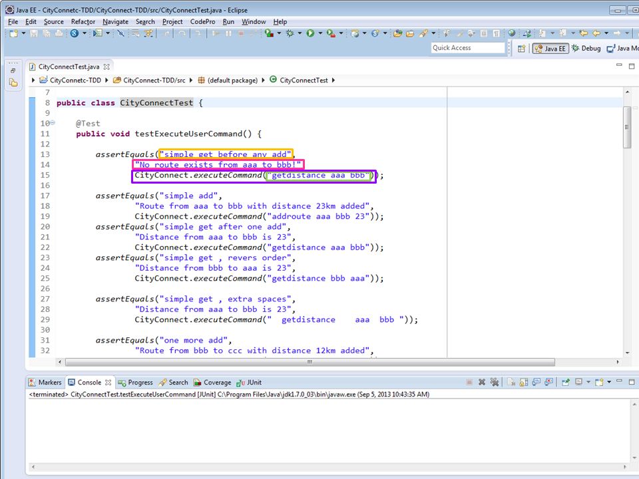Open the File menu
The width and height of the screenshot is (639, 479).
coord(13,21)
